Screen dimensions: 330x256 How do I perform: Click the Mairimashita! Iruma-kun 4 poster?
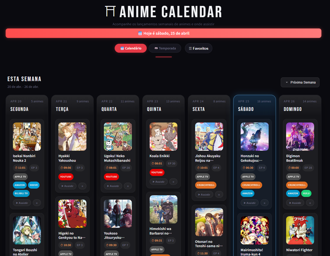255,230
